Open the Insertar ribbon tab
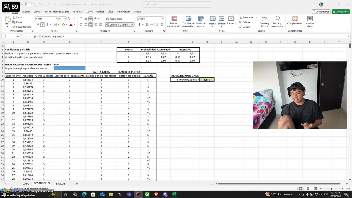 [x=26, y=12]
